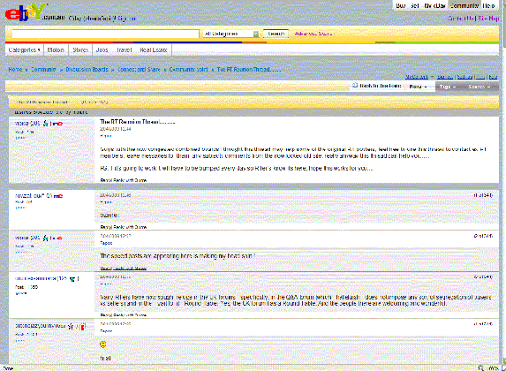
Task: Open the Motors menu item
Action: click(56, 49)
